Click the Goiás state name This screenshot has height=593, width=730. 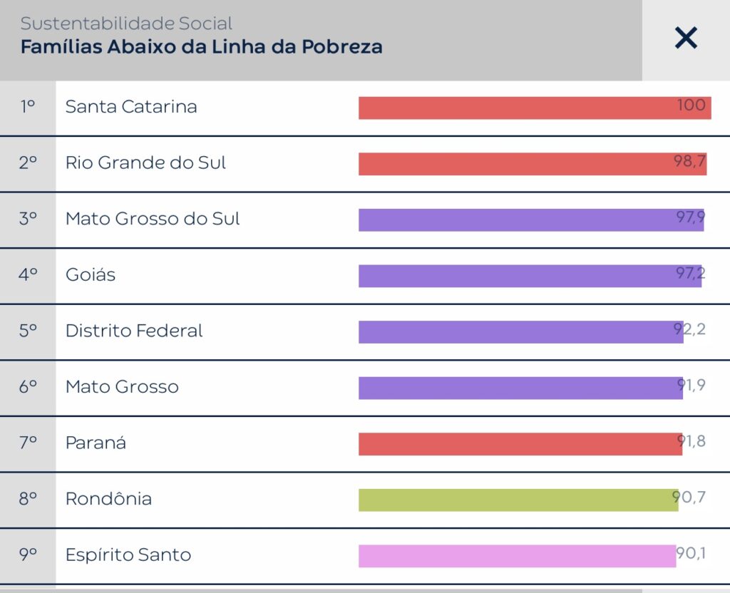91,274
